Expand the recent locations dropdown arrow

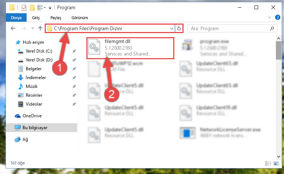(x=32, y=28)
